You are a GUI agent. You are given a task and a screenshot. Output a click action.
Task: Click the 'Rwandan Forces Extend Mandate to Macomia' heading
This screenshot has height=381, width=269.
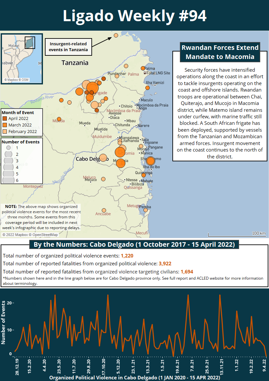(220, 52)
